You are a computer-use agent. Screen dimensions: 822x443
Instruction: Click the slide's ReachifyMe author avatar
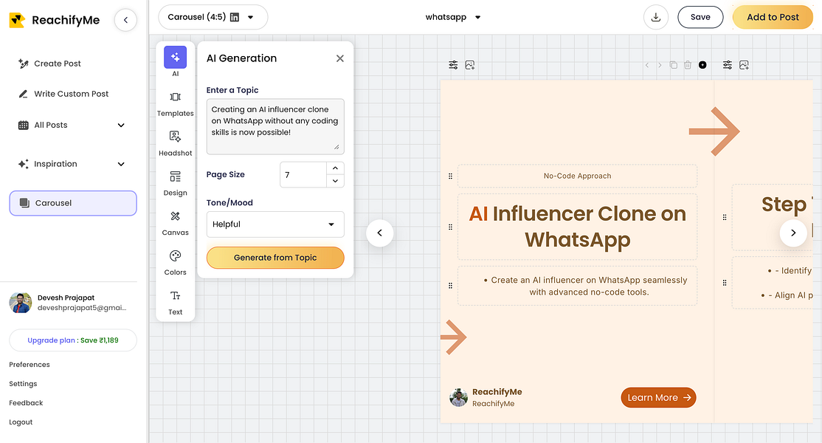pyautogui.click(x=458, y=397)
